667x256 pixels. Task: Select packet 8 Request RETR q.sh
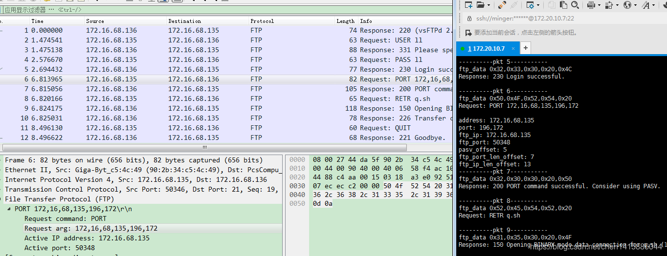(226, 98)
